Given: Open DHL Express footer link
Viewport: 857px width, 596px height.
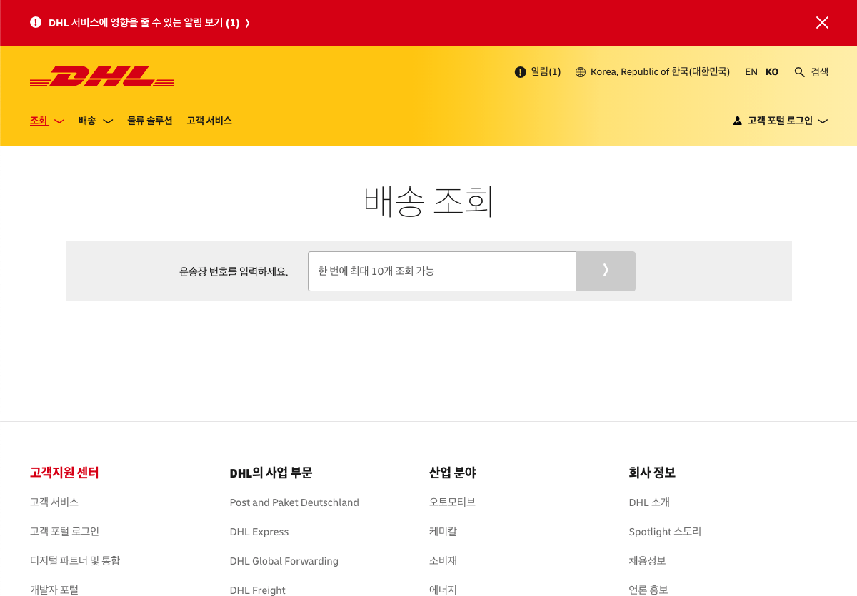Looking at the screenshot, I should click(259, 532).
